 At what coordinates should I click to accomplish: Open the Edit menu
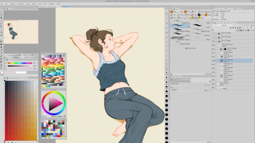(x=6, y=4)
